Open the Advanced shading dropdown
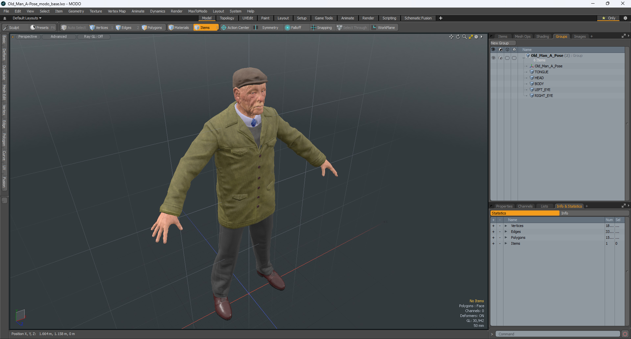631x339 pixels. [x=58, y=37]
